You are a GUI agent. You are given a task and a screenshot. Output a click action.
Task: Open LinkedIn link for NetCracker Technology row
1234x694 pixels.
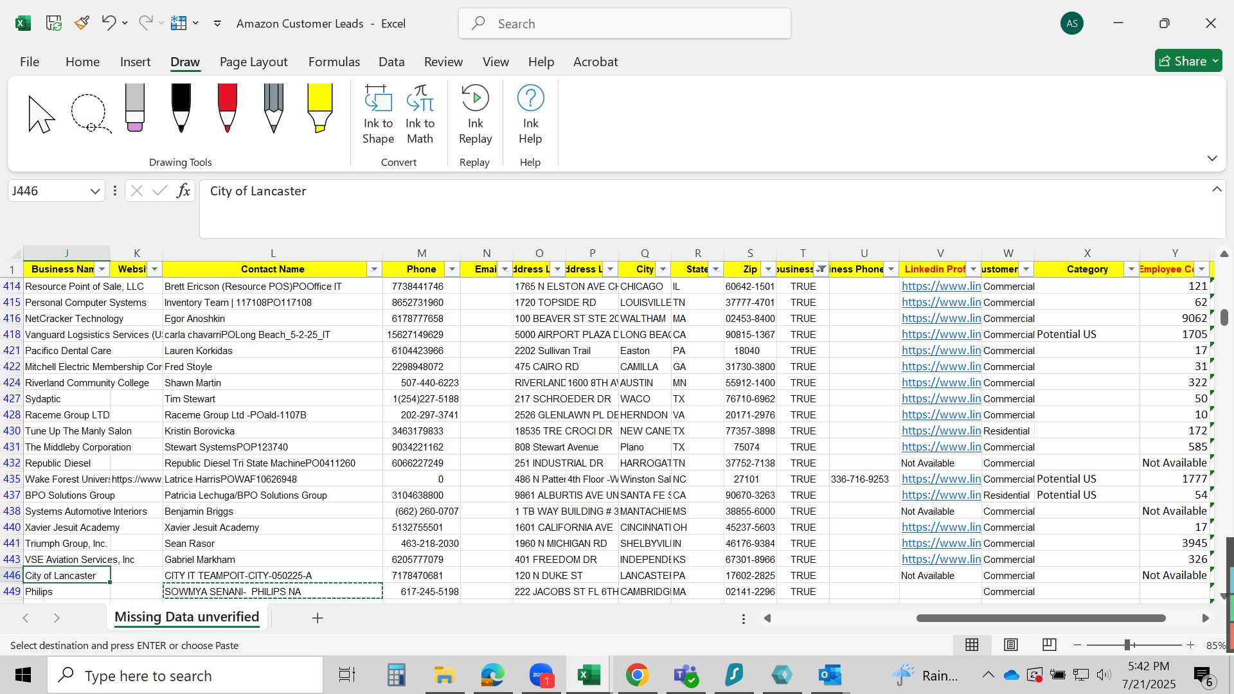[941, 318]
